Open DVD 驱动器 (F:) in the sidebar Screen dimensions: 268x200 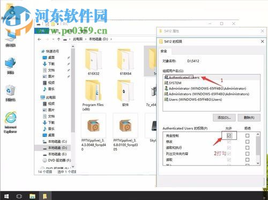[57, 160]
